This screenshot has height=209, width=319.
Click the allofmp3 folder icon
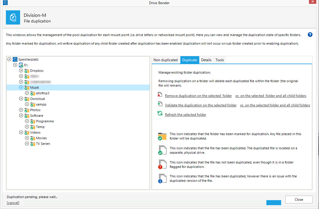[x=33, y=93]
